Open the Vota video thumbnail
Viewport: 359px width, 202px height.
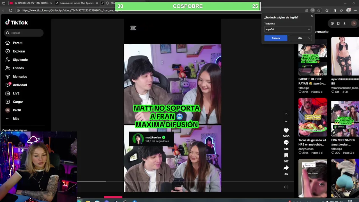tap(313, 178)
